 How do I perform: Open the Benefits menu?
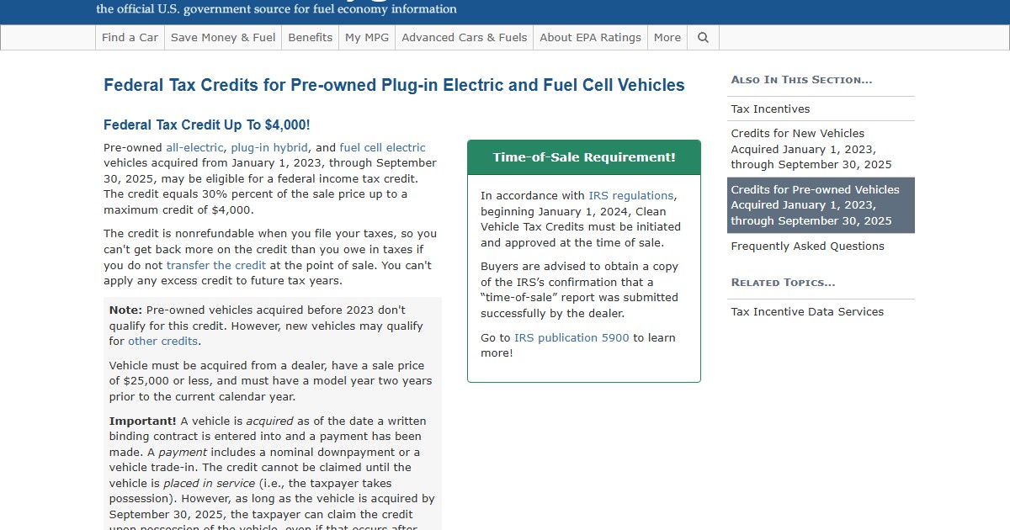(311, 38)
